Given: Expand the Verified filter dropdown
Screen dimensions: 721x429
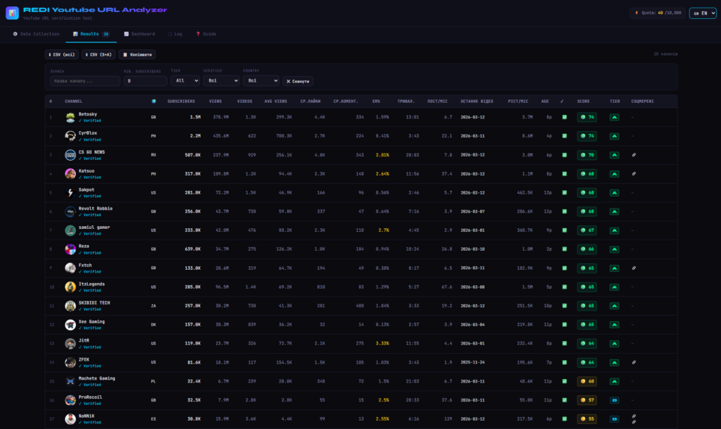Looking at the screenshot, I should click(x=220, y=81).
